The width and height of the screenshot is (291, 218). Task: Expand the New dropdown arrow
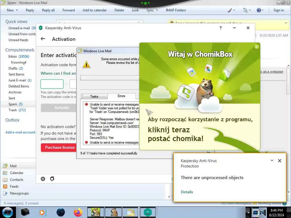tap(17, 10)
